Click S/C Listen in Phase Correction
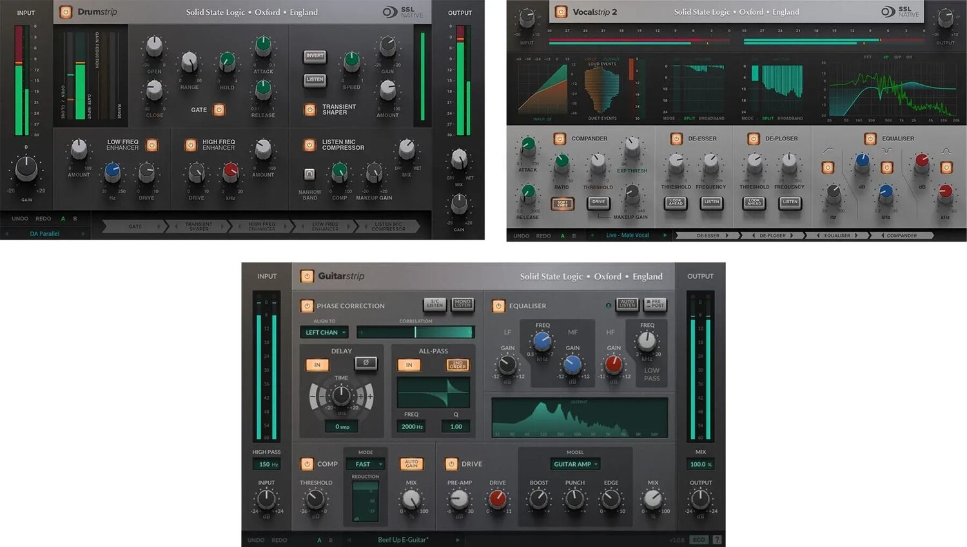Image resolution: width=967 pixels, height=547 pixels. [435, 304]
